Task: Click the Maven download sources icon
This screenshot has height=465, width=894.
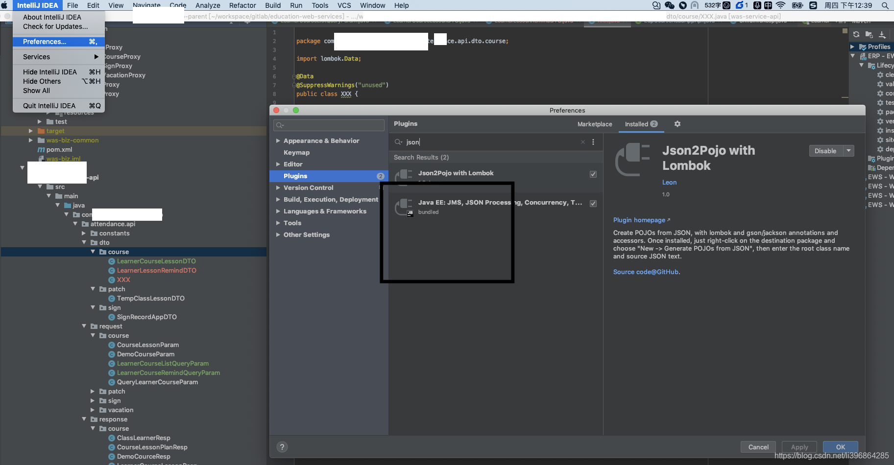Action: (x=882, y=34)
